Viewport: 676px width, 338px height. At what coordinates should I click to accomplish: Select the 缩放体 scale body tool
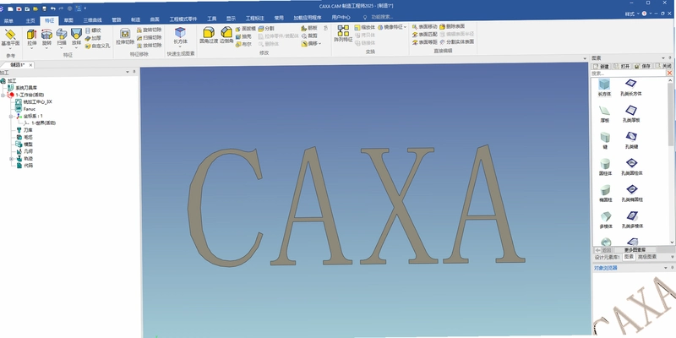coord(365,27)
